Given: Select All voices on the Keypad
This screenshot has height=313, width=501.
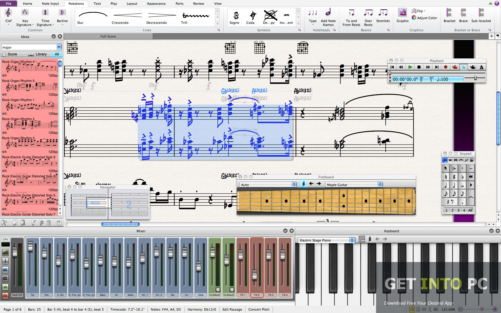Looking at the screenshot, I should pyautogui.click(x=470, y=210).
